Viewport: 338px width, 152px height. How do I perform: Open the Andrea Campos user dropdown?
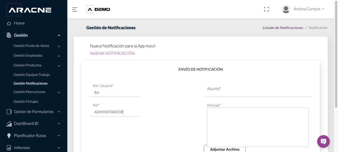[x=309, y=9]
